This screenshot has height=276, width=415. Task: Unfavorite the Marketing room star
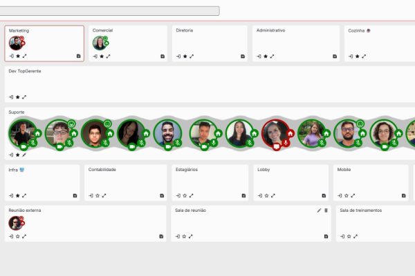point(18,56)
